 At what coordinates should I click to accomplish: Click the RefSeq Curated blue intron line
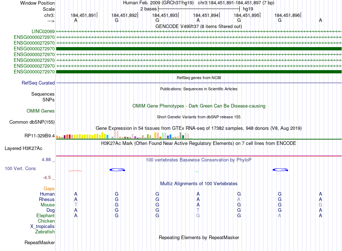pyautogui.click(x=199, y=83)
